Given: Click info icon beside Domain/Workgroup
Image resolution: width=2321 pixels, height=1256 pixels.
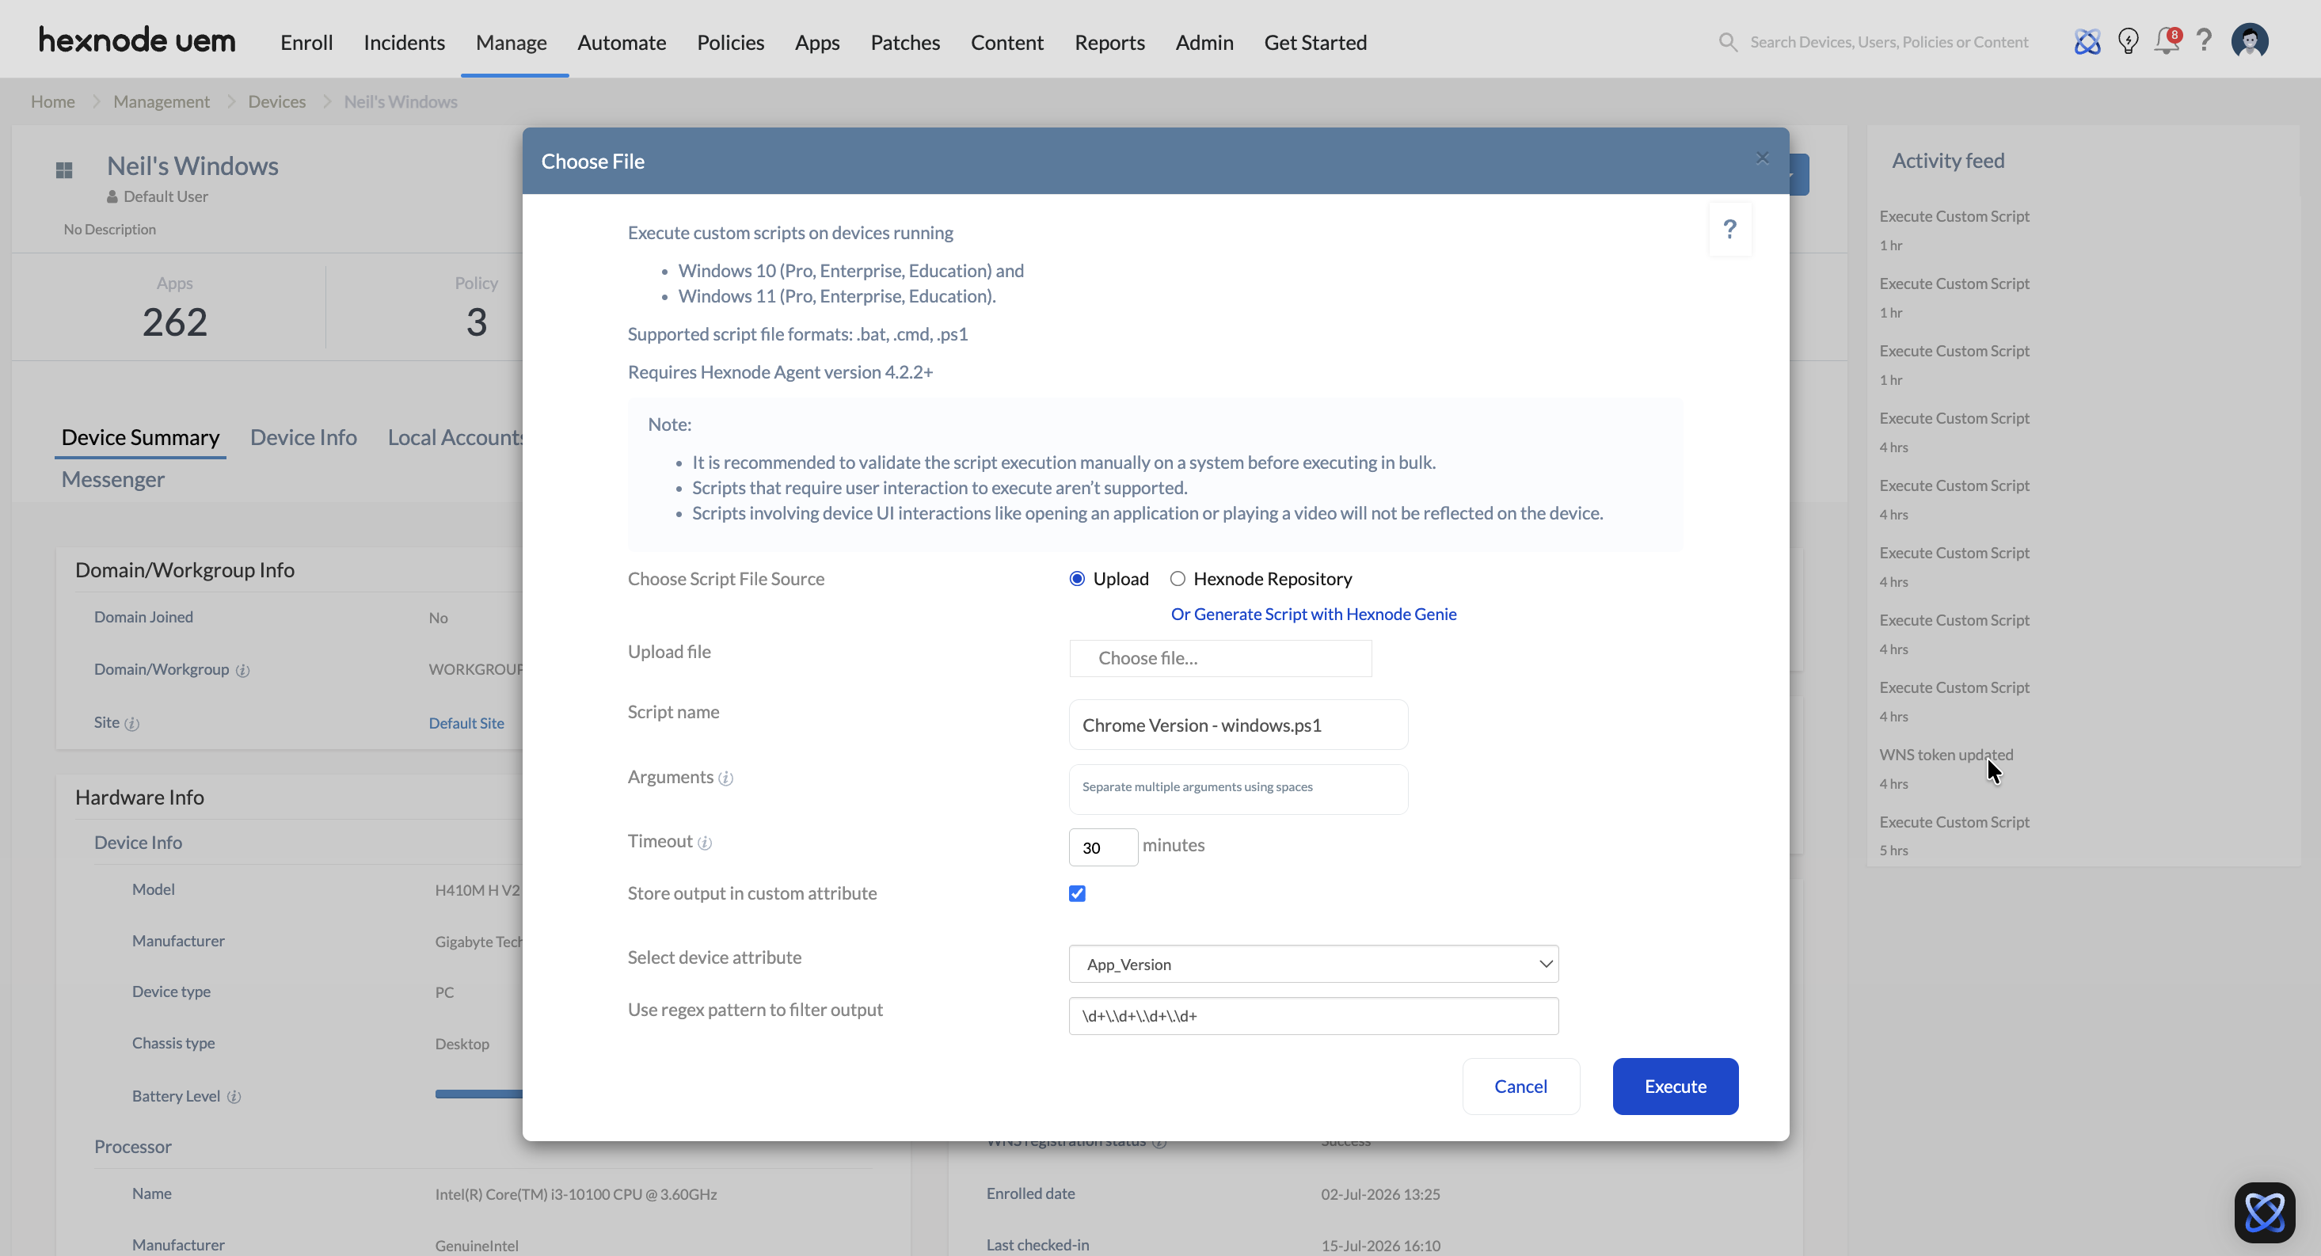Looking at the screenshot, I should pos(242,670).
